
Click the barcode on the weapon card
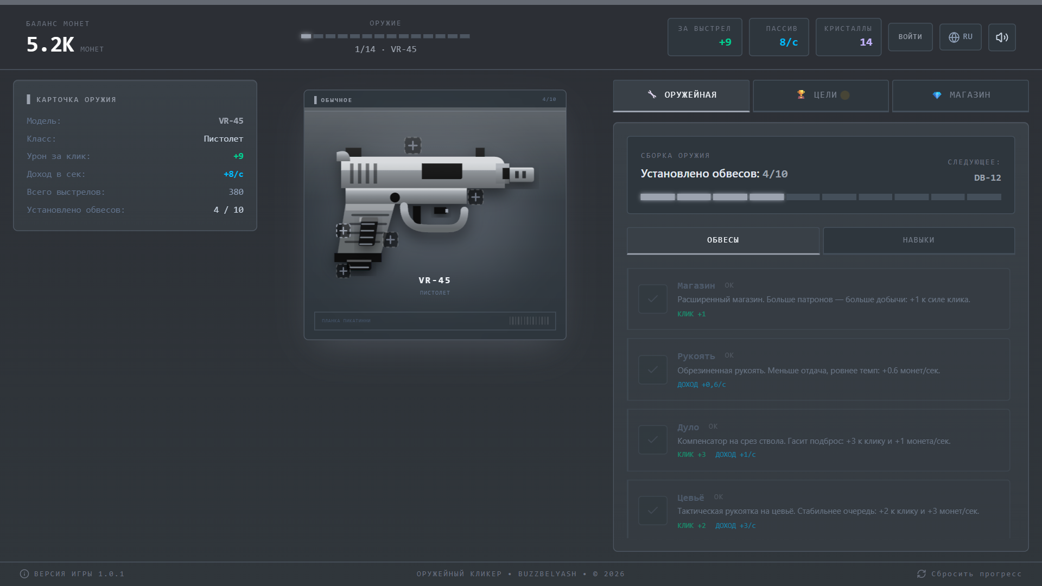point(529,321)
